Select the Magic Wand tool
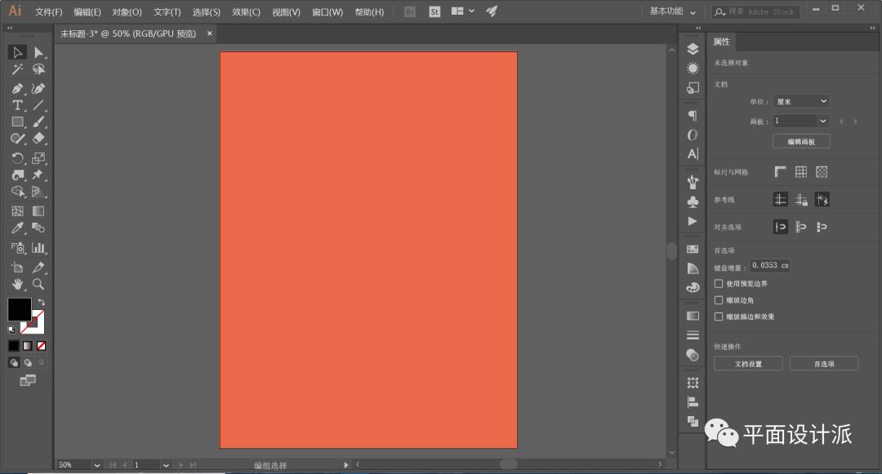The width and height of the screenshot is (882, 474). coord(17,70)
